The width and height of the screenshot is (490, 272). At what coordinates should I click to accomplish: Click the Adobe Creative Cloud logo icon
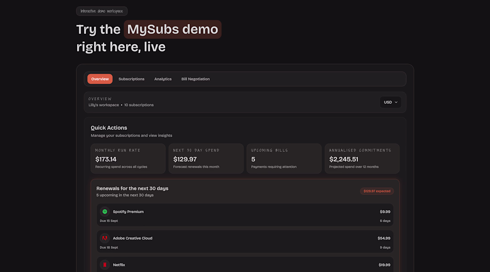[x=105, y=238]
